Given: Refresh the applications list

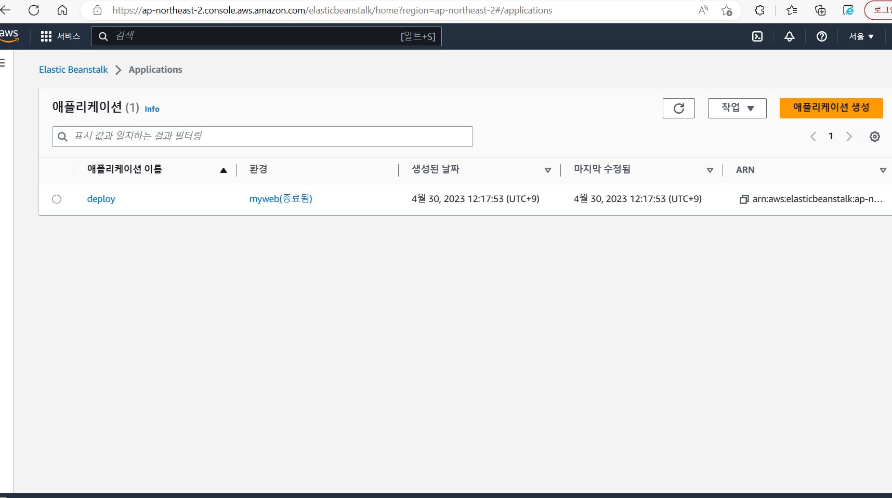Looking at the screenshot, I should (x=679, y=109).
